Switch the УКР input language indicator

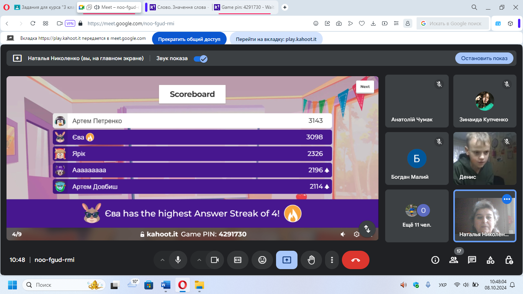click(x=442, y=285)
